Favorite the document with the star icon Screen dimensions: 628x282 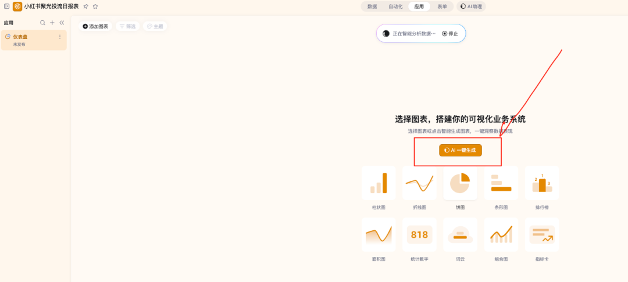[95, 6]
